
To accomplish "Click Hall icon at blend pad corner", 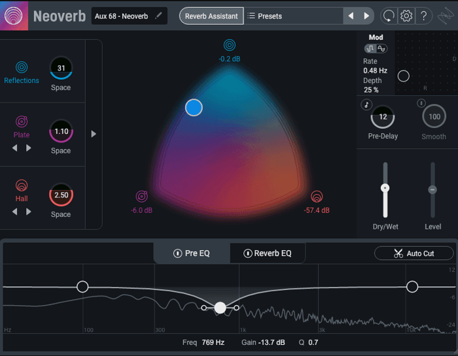I will click(x=317, y=197).
